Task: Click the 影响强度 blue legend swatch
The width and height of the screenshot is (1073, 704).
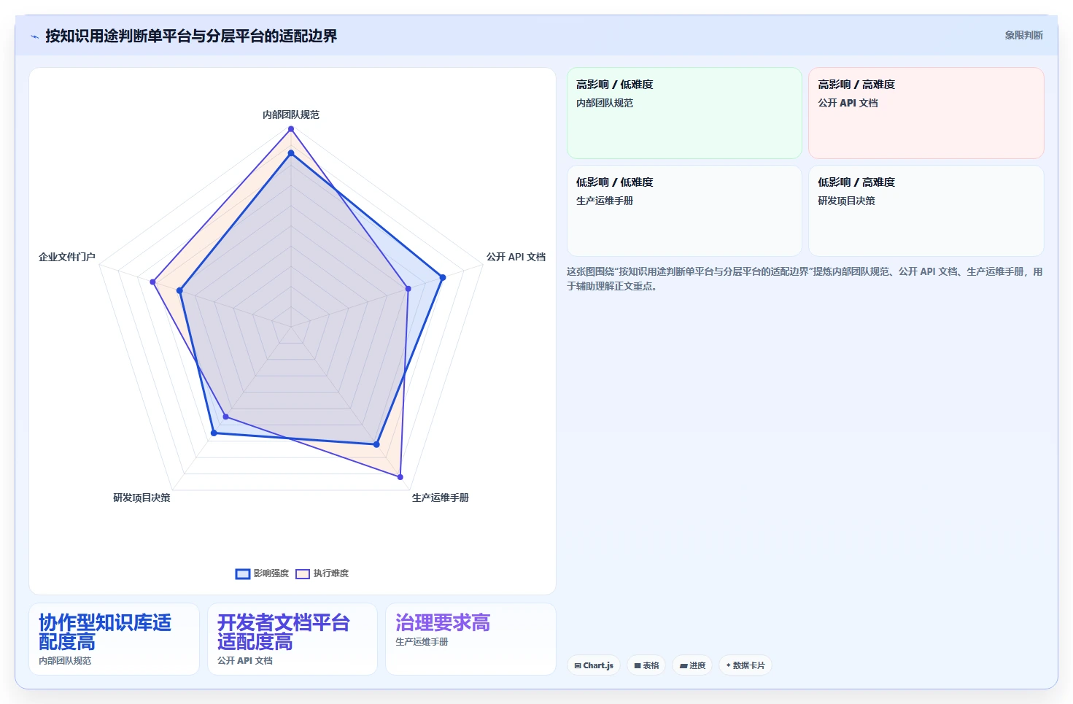Action: 243,573
